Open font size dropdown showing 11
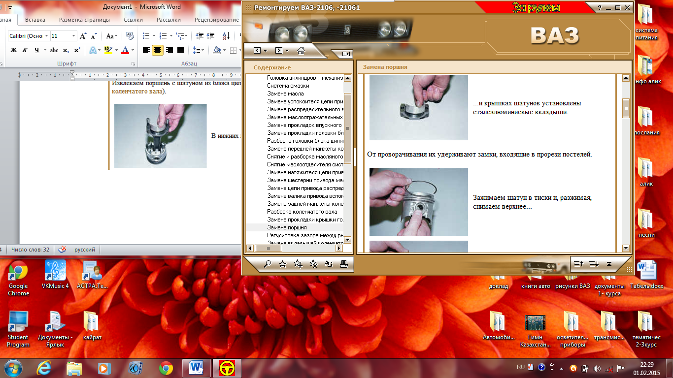 [74, 36]
